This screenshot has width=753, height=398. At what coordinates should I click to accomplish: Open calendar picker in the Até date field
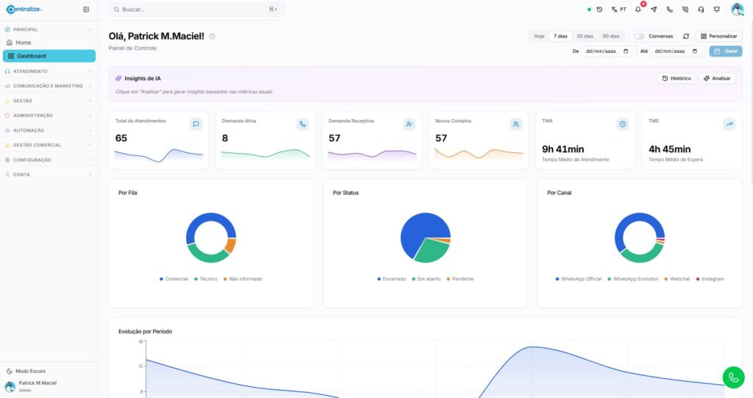tap(694, 51)
